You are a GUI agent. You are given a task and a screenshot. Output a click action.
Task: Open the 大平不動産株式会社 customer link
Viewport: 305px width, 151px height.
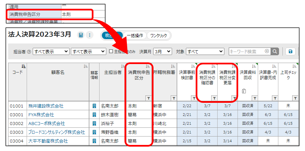click(x=48, y=141)
